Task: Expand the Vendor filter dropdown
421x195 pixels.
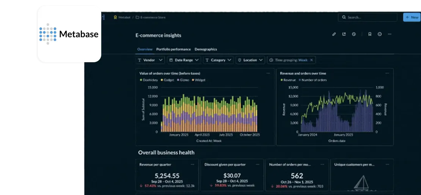Action: coord(150,60)
